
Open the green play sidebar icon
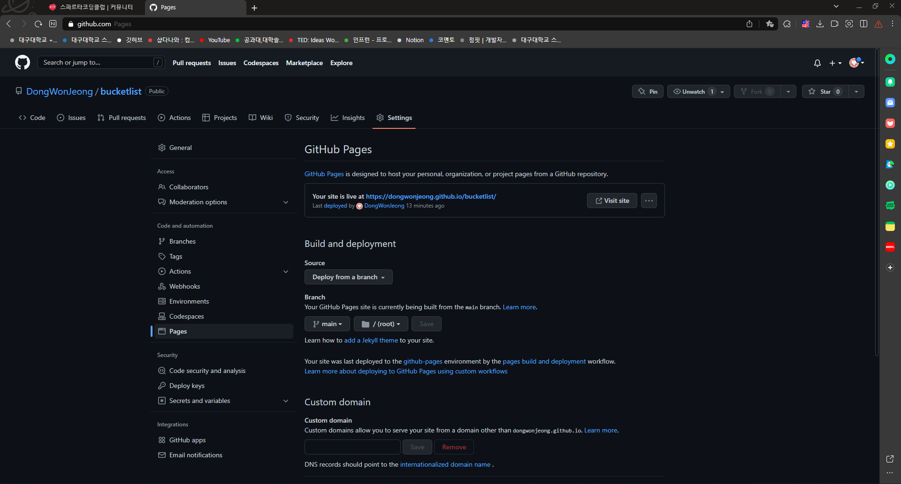coord(890,185)
